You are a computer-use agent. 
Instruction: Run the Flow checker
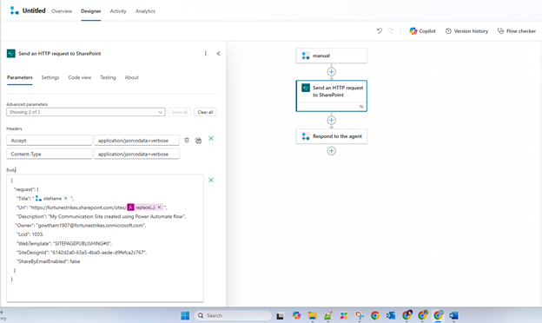(x=517, y=30)
